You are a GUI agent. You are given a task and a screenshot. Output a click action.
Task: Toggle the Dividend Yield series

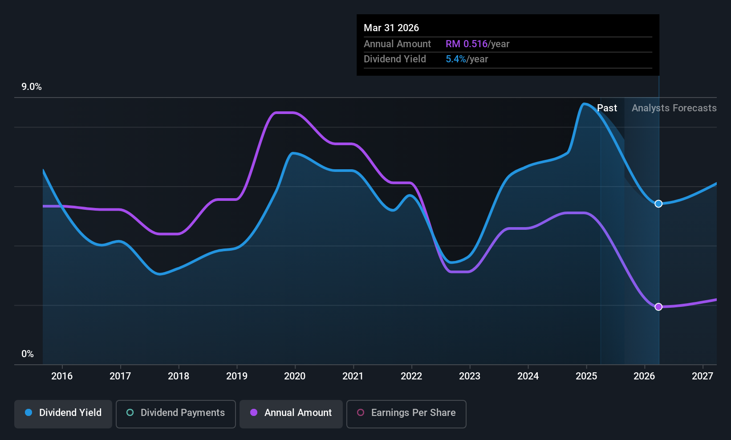coord(63,414)
